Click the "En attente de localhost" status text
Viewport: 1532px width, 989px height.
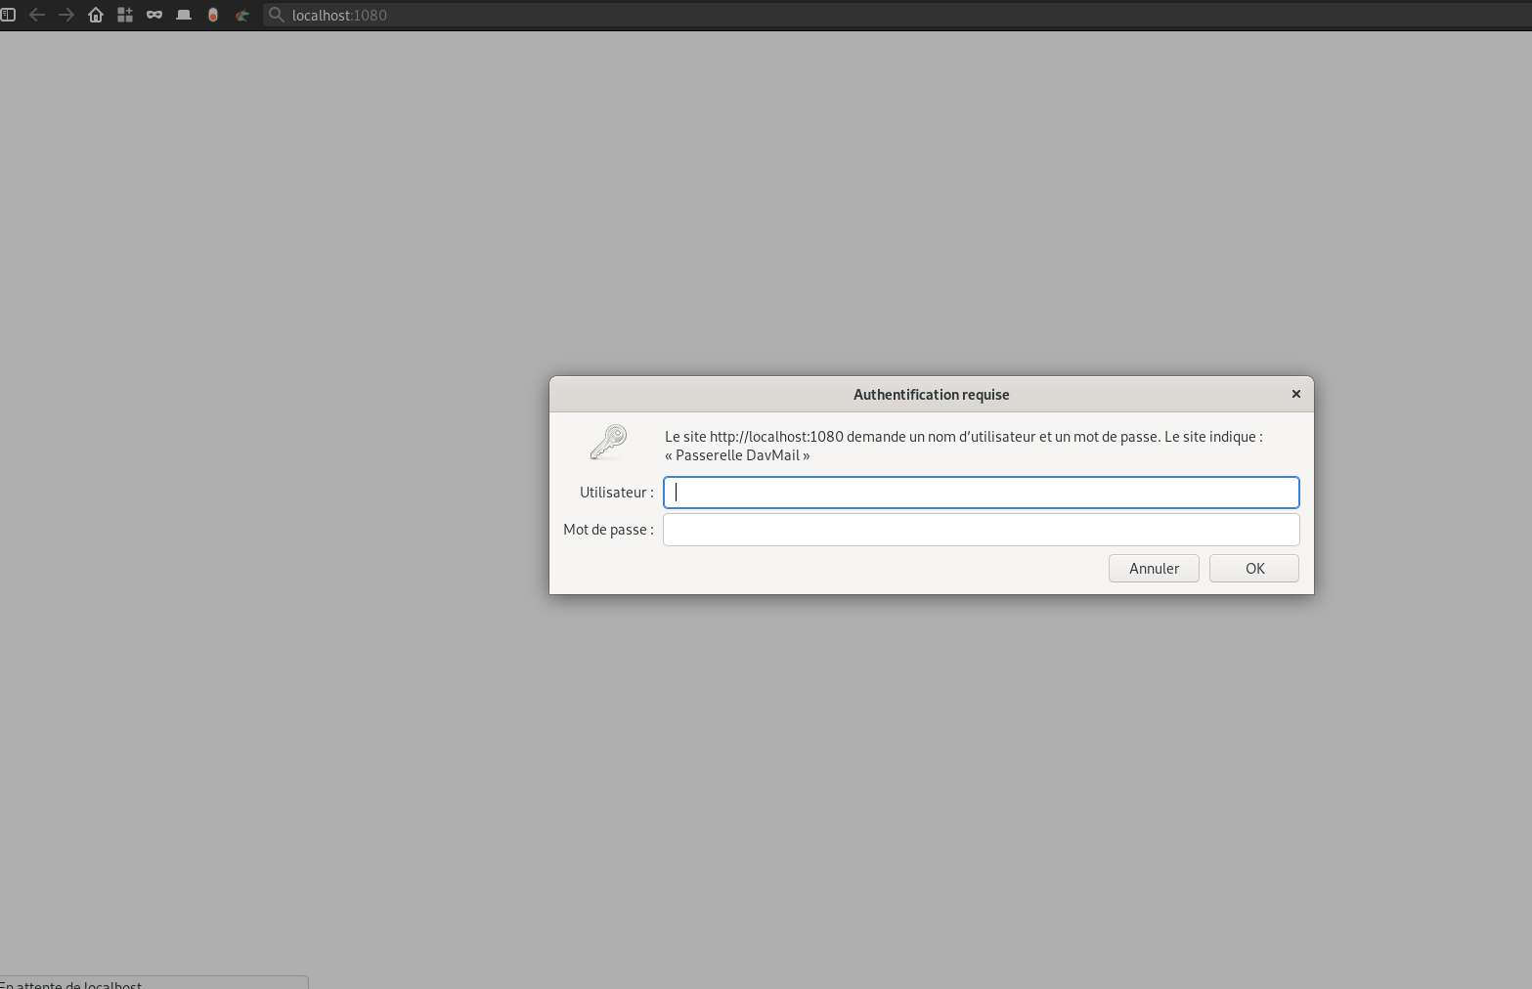[70, 983]
